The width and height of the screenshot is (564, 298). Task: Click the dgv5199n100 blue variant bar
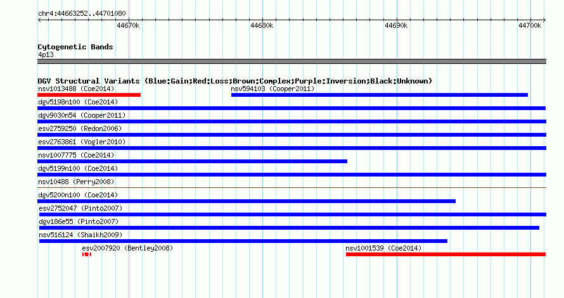(x=292, y=175)
